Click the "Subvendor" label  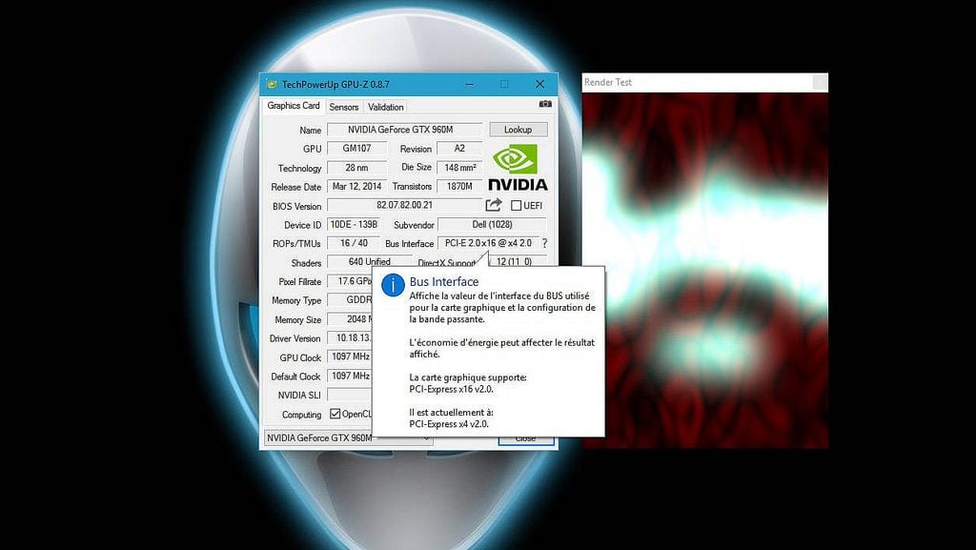tap(414, 225)
